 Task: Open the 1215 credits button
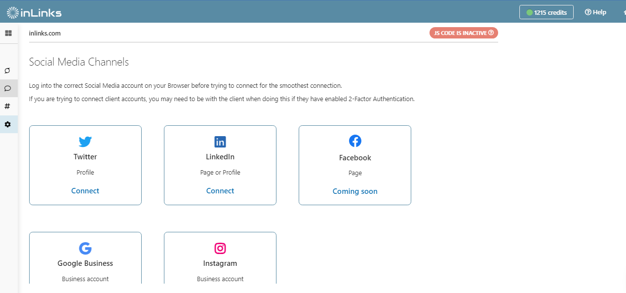pos(547,12)
